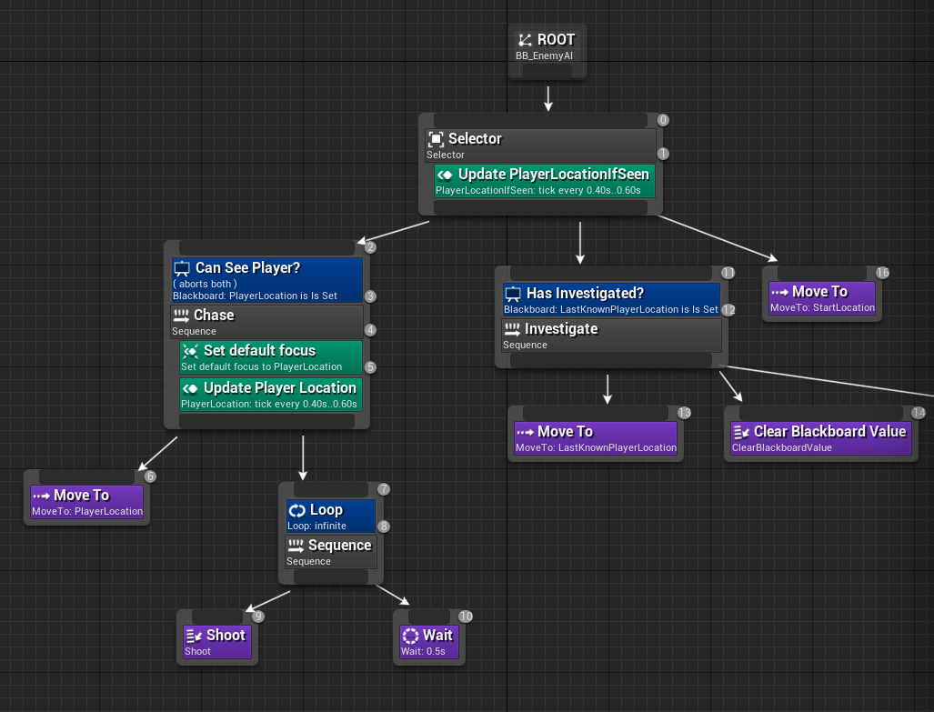Click the Investigate sequence icon
The height and width of the screenshot is (712, 934).
click(512, 329)
